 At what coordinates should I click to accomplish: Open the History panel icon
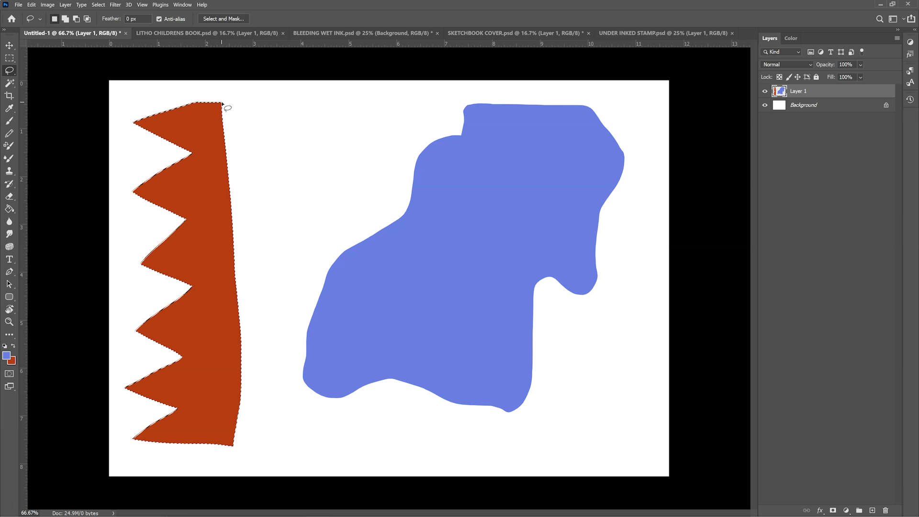[x=910, y=100]
